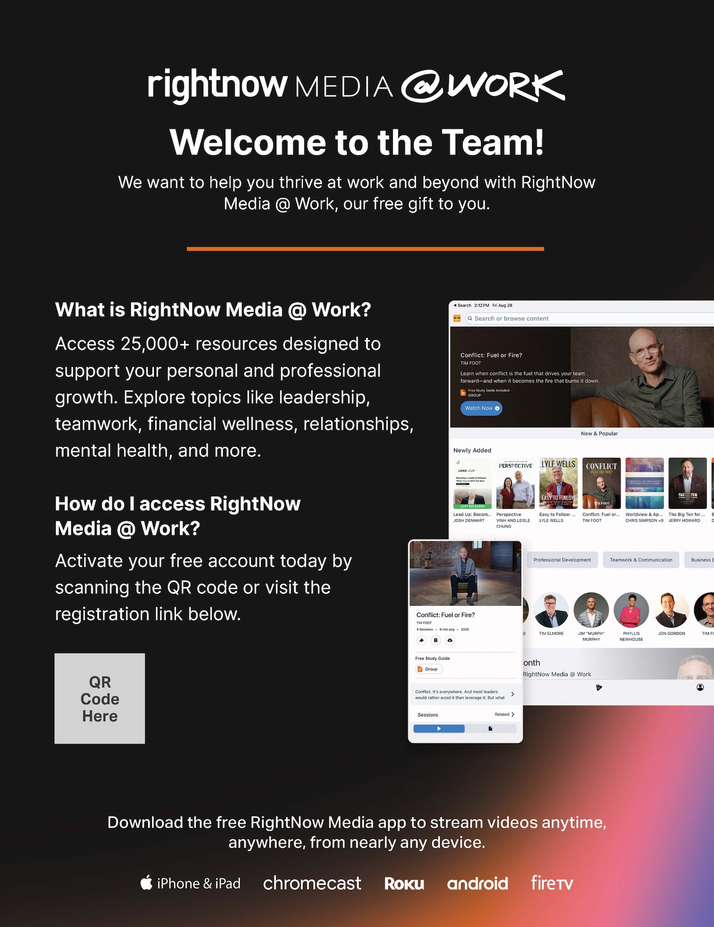Image resolution: width=714 pixels, height=927 pixels.
Task: Select Tim Elmore's speaker avatar
Action: click(551, 610)
